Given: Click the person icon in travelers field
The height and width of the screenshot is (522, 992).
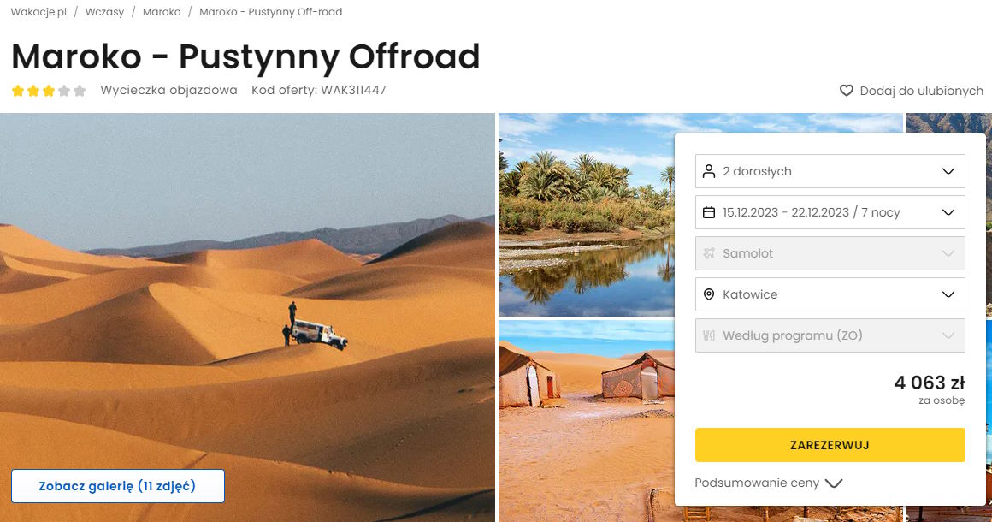Looking at the screenshot, I should point(709,171).
